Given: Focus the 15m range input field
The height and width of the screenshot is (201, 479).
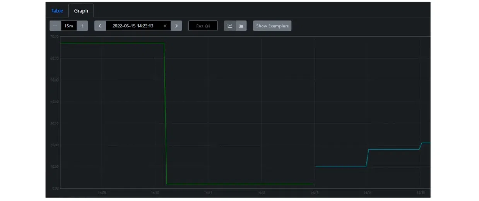Looking at the screenshot, I should coord(69,26).
